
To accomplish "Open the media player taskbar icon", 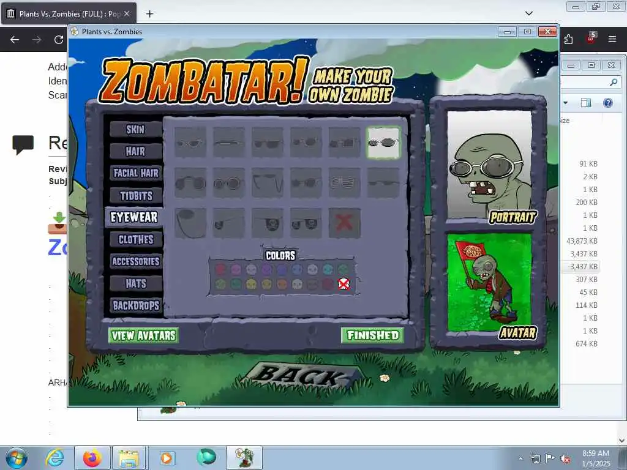I will click(x=167, y=458).
